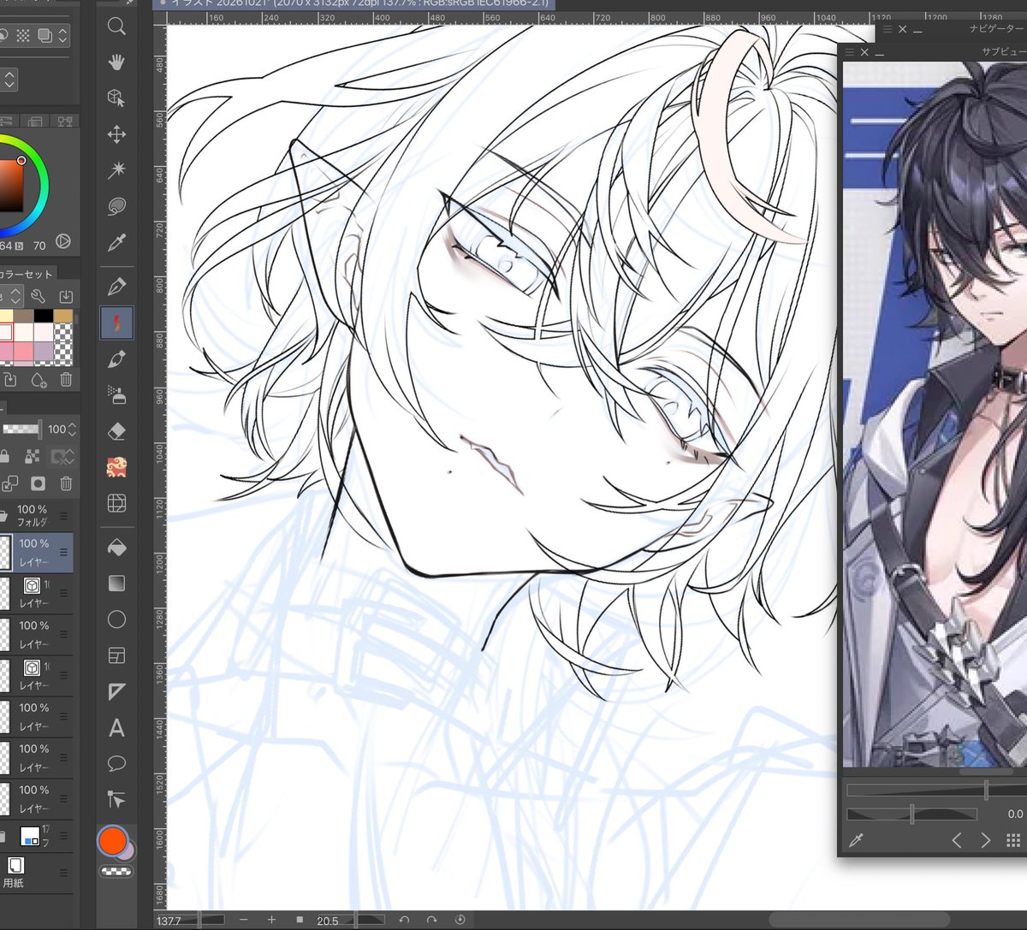Select the main drawing color orange circle
Image resolution: width=1027 pixels, height=930 pixels.
(112, 841)
